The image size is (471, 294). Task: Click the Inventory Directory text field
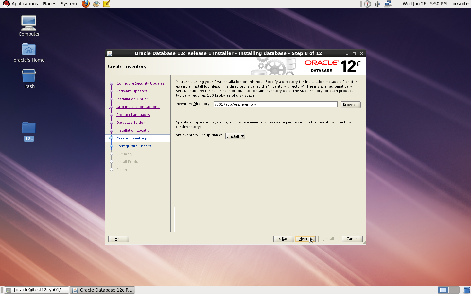275,104
